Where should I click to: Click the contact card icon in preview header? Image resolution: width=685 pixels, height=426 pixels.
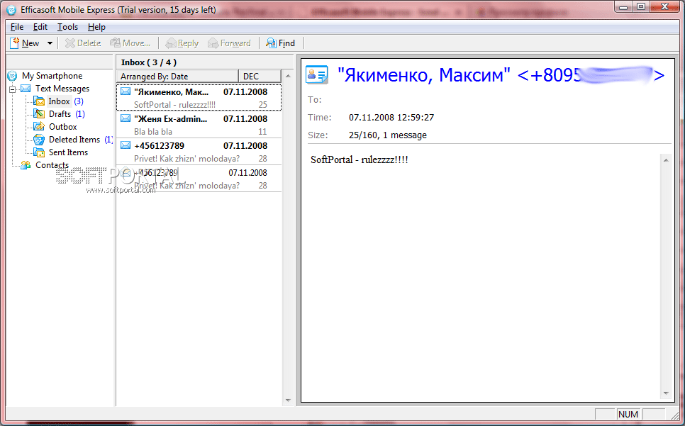coord(317,74)
